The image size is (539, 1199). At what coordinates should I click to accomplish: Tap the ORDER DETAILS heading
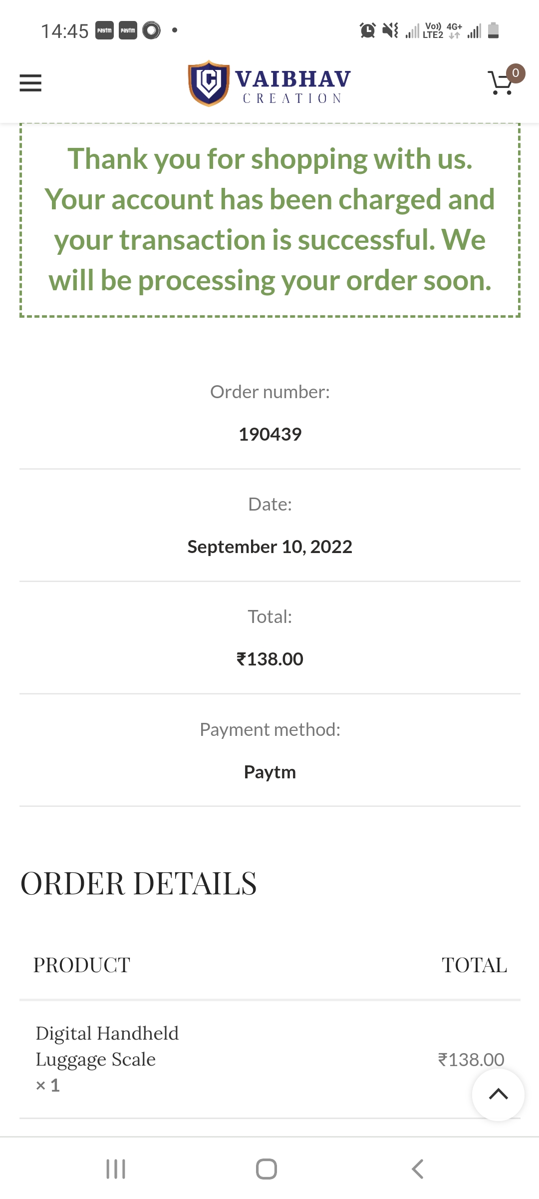coord(139,883)
